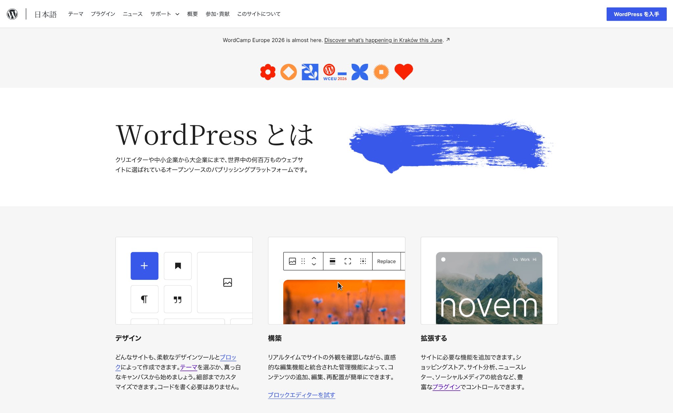Follow the テーマ link in design paragraph
The height and width of the screenshot is (413, 673).
[x=189, y=367]
